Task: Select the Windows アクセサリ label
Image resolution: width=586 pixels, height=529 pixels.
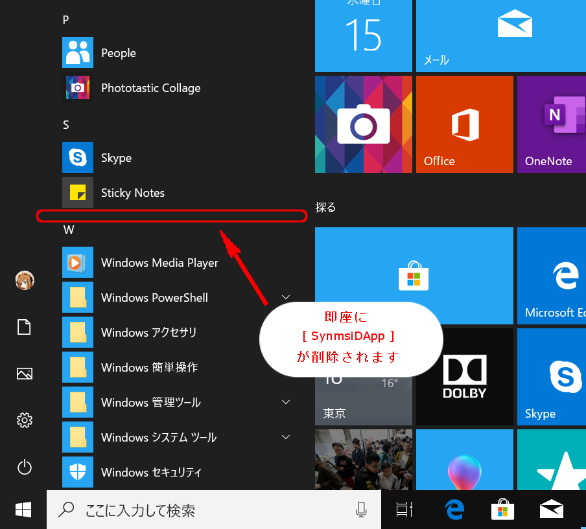Action: point(148,332)
